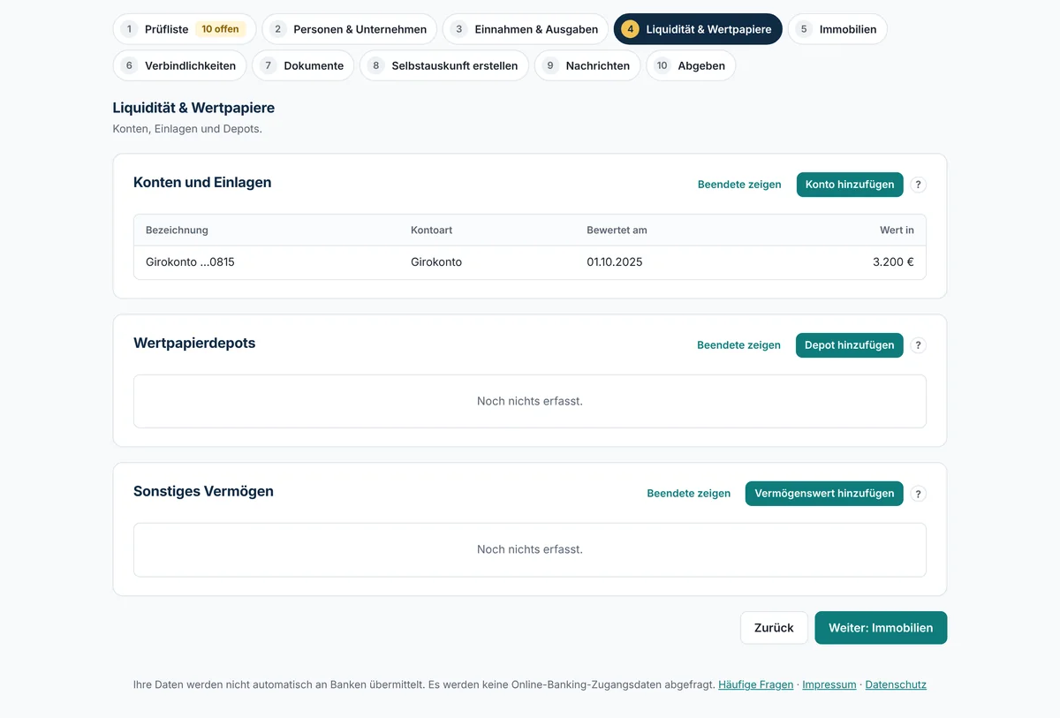Click the Bewertet am column header
This screenshot has height=718, width=1060.
pyautogui.click(x=617, y=231)
